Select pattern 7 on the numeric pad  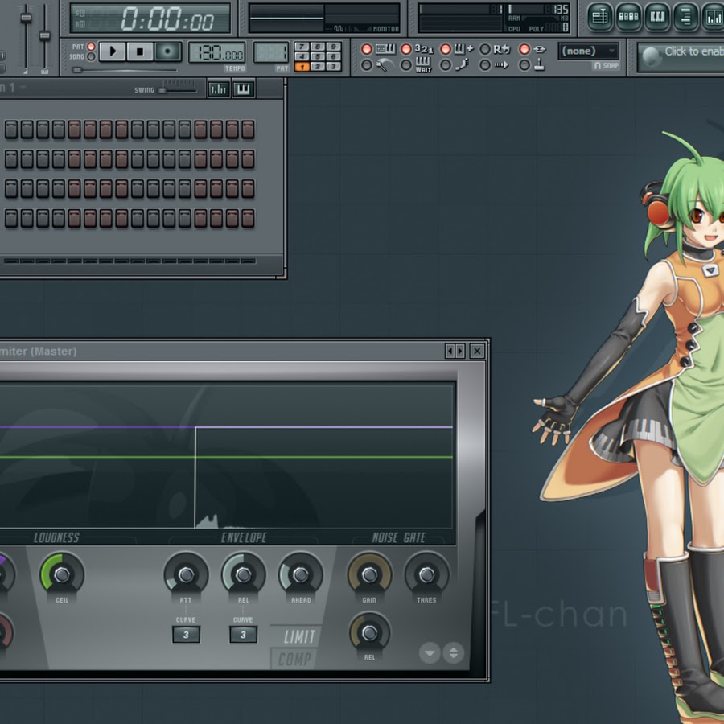coord(302,46)
